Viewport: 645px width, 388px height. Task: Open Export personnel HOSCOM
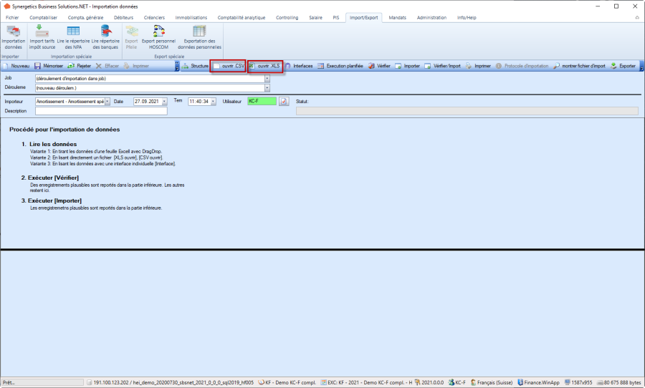158,37
